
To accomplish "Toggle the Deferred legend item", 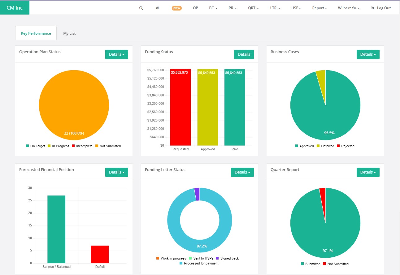I will pos(325,146).
